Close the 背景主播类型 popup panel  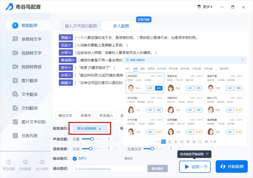(x=243, y=60)
